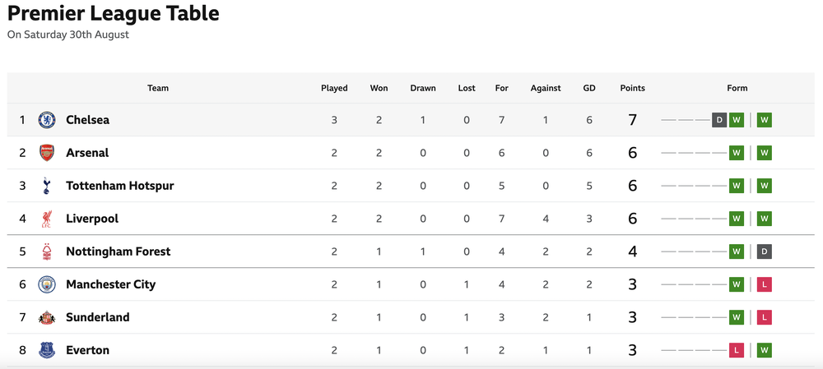This screenshot has width=823, height=369.
Task: Click the Sunderland club crest icon
Action: point(47,317)
